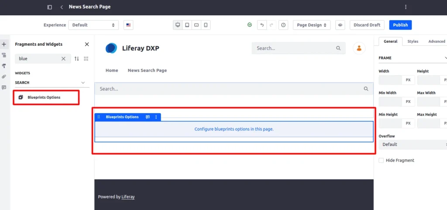Click the Liferay DXP logo
447x210 pixels.
[x=111, y=48]
